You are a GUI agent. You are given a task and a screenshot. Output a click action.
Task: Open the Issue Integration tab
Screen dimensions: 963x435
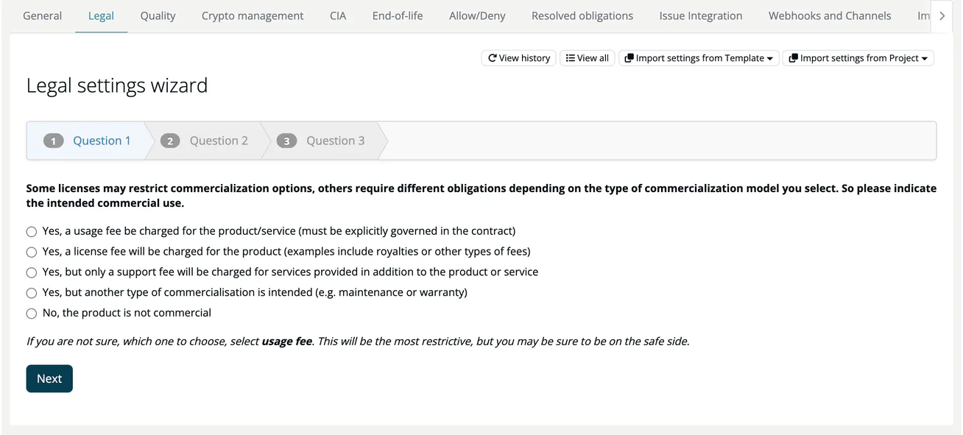tap(701, 15)
